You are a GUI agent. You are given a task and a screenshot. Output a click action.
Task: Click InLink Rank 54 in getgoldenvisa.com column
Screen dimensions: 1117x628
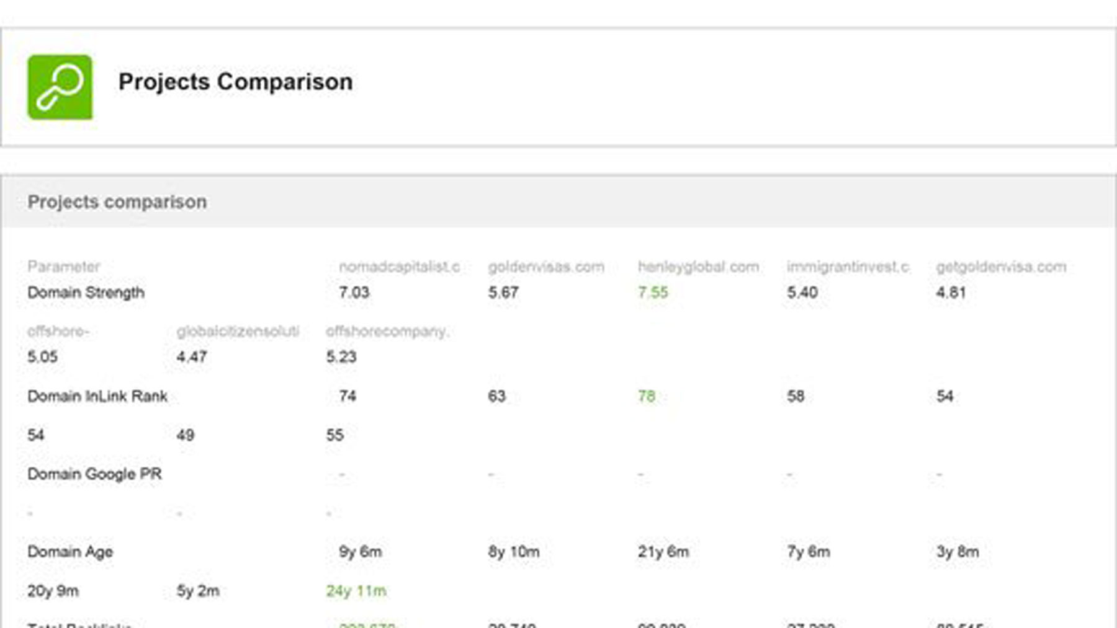click(x=945, y=396)
